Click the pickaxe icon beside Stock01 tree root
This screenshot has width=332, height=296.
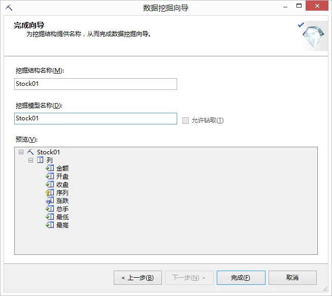pyautogui.click(x=30, y=152)
